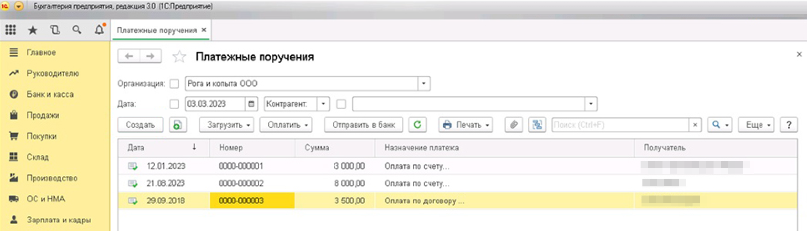Open Банк и касса sidebar section
807x231 pixels.
click(x=50, y=94)
